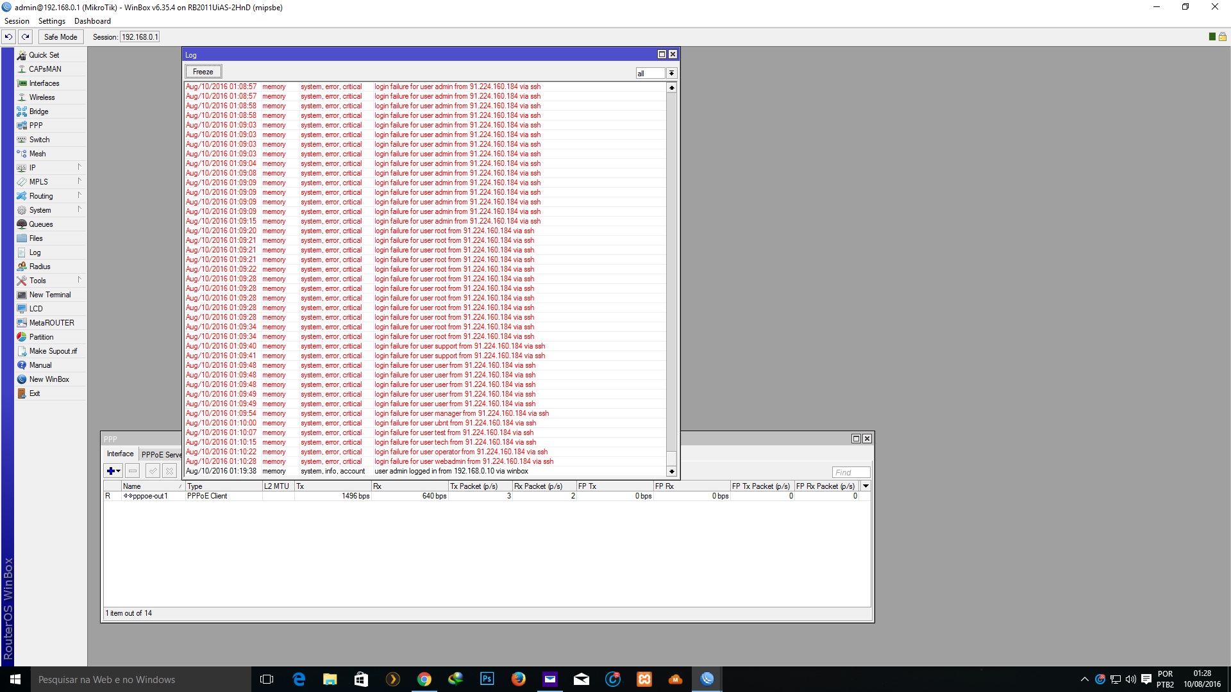Image resolution: width=1231 pixels, height=692 pixels.
Task: Toggle Safe Mode
Action: coord(60,37)
